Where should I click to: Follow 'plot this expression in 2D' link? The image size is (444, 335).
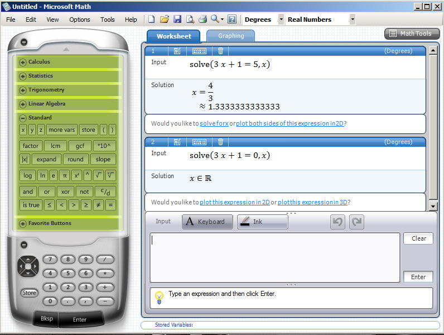click(235, 202)
